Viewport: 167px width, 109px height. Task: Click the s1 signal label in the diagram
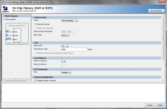pos(7,35)
